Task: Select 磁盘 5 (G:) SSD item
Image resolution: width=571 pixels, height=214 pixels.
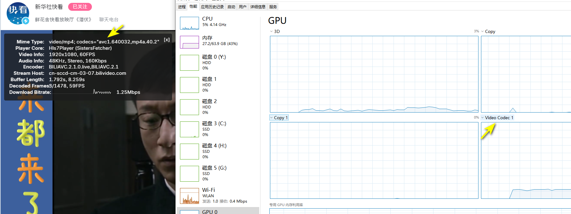Action: coord(218,173)
